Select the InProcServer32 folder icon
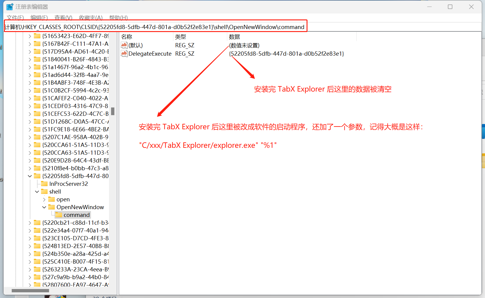This screenshot has width=485, height=298. (44, 184)
